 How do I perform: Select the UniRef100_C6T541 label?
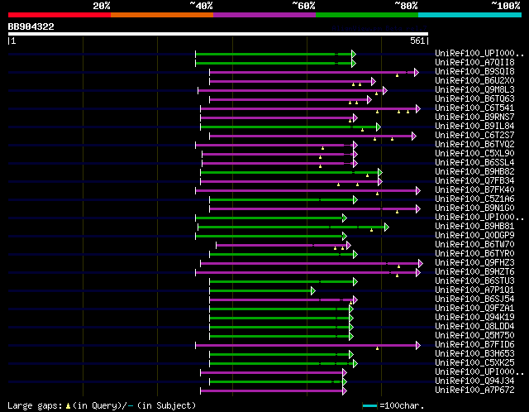click(474, 108)
